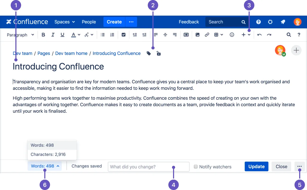Image resolution: width=307 pixels, height=190 pixels.
Task: Expand the table insert dropdown
Action: (222, 35)
